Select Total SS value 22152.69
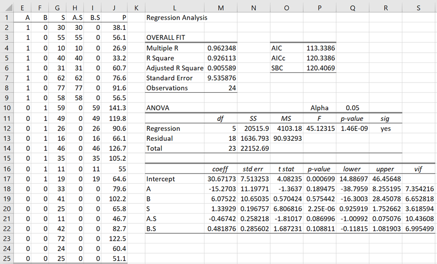This screenshot has height=264, width=437. coord(254,148)
